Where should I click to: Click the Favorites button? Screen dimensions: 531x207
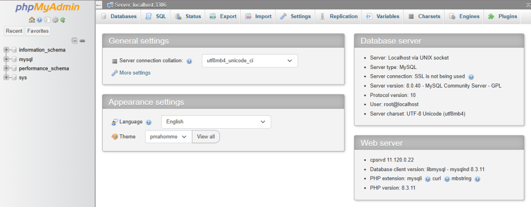pos(38,31)
